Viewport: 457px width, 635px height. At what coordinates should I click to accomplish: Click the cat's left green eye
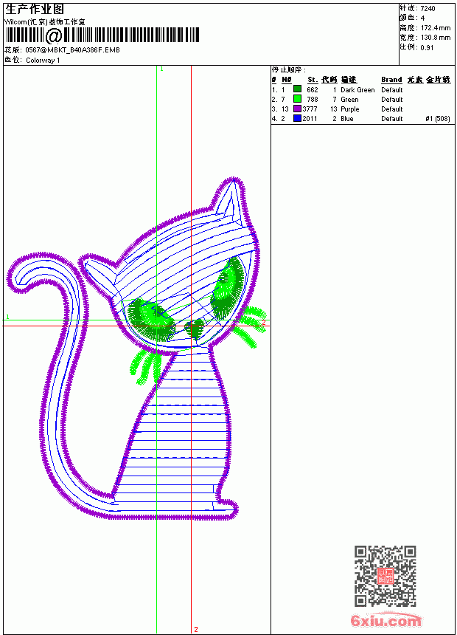150,320
